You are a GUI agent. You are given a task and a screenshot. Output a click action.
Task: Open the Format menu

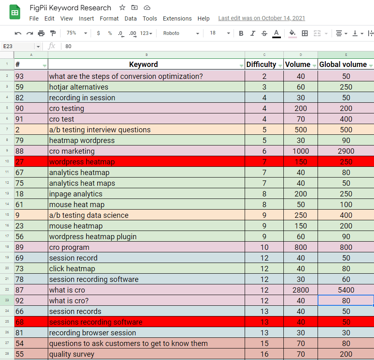coord(109,18)
